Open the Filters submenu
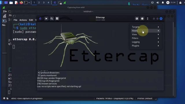 (x=145, y=38)
